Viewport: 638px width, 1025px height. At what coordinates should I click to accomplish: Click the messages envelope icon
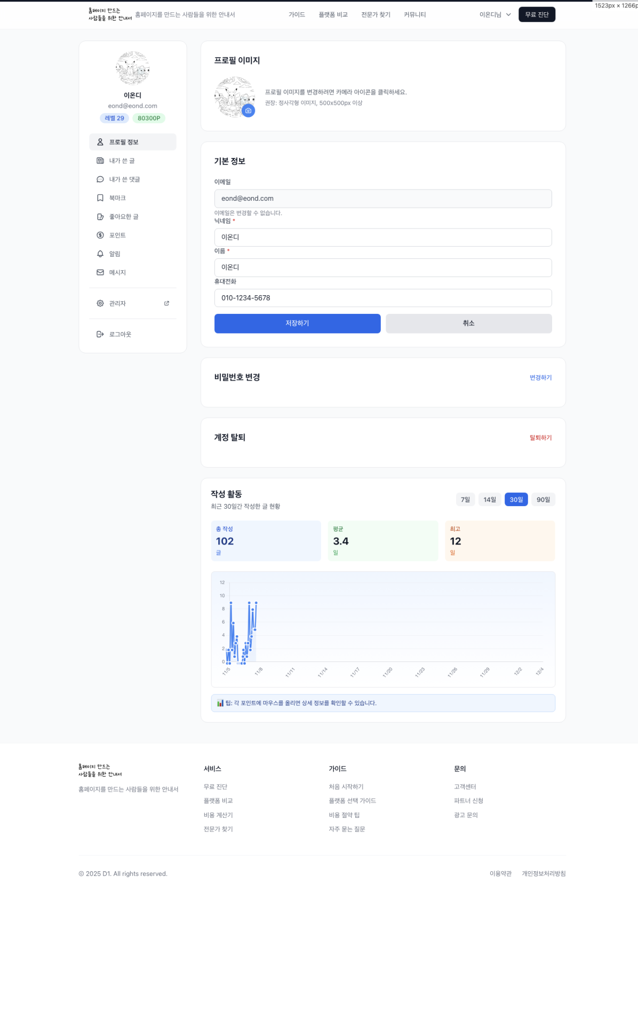coord(100,272)
